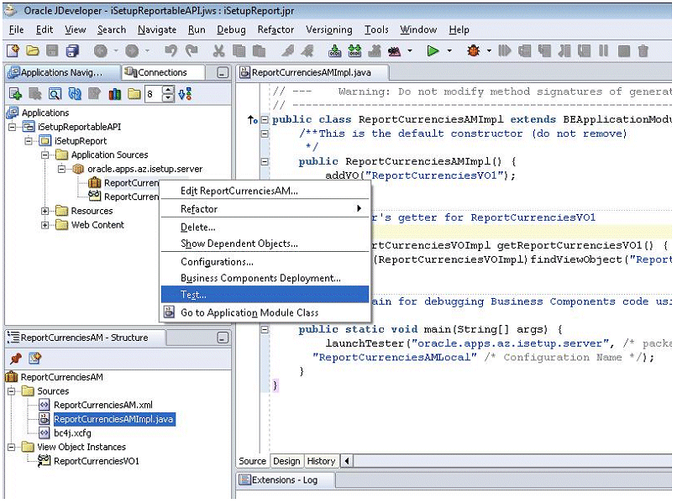Choose Go to Application Module Class
Viewport: 677px width, 503px height.
(x=265, y=312)
